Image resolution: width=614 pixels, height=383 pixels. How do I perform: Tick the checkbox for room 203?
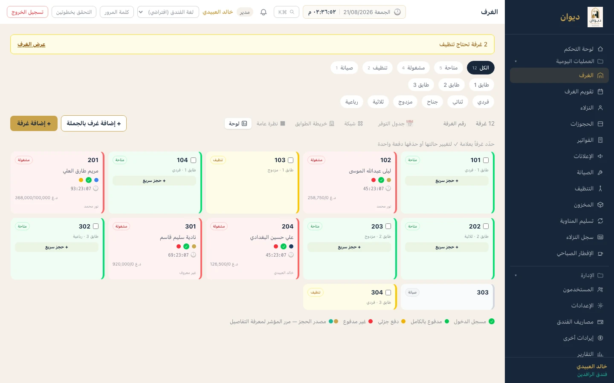[388, 226]
